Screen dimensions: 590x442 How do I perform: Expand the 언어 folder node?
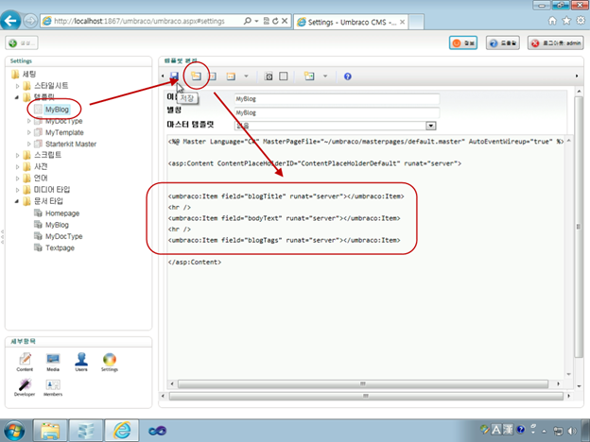coord(17,178)
